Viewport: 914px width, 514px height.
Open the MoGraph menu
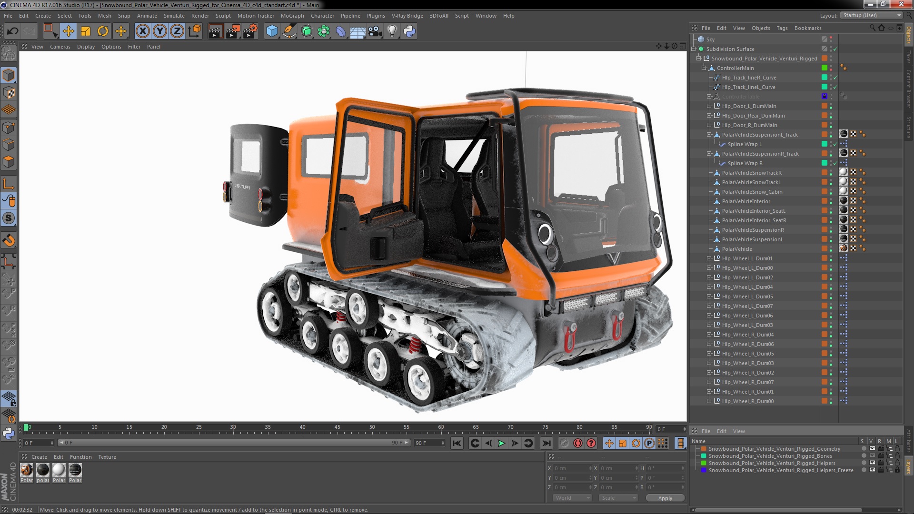[x=292, y=16]
